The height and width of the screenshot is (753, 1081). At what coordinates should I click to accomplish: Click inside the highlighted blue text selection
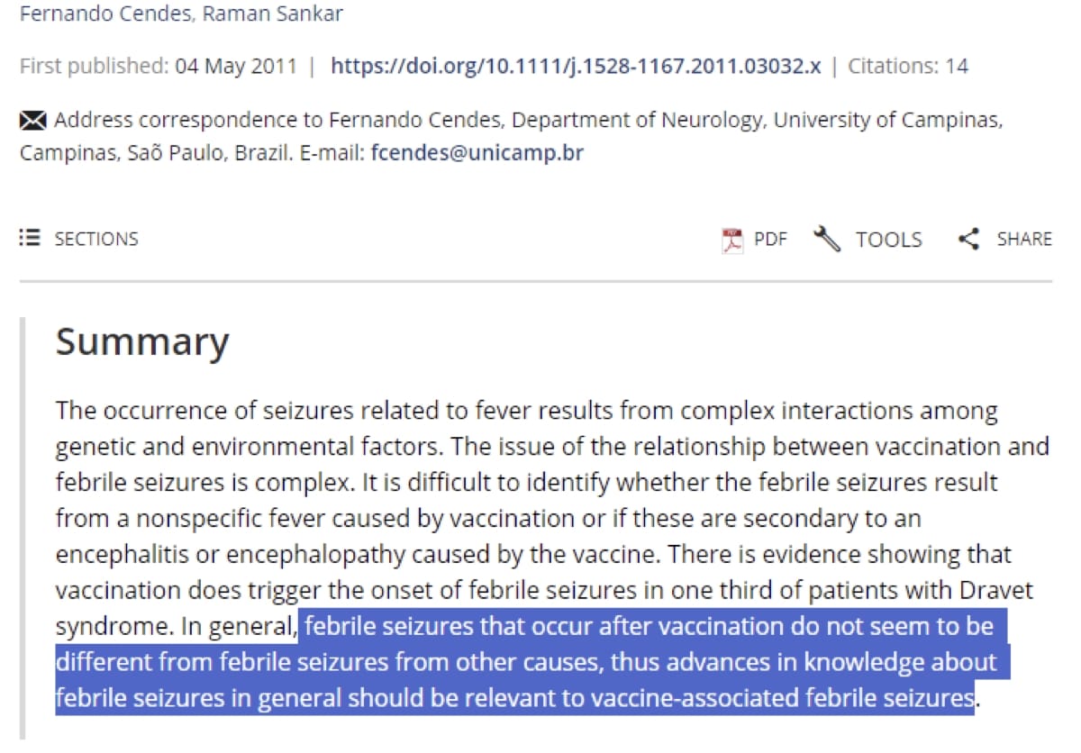point(531,662)
